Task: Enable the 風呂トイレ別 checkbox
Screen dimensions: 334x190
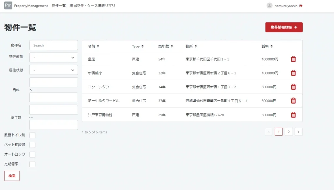Action: tap(32, 135)
